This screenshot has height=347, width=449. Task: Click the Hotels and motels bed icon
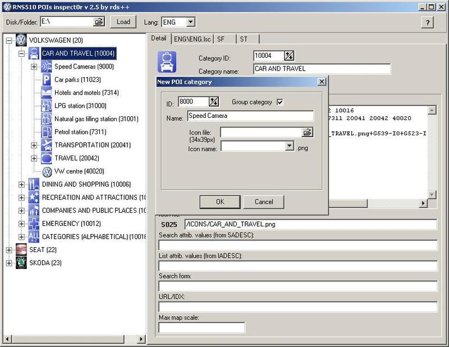click(47, 93)
